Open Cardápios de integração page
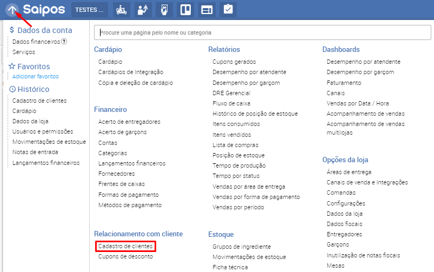This screenshot has height=272, width=434. click(131, 72)
